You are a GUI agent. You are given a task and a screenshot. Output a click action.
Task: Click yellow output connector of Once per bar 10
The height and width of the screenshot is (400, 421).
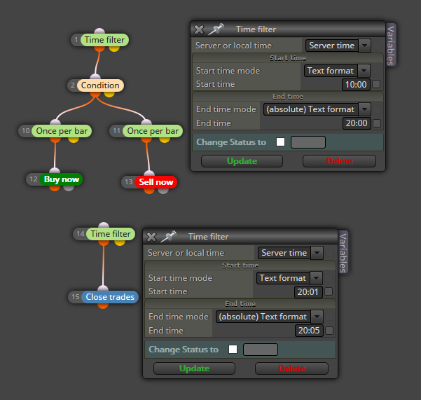coord(74,140)
